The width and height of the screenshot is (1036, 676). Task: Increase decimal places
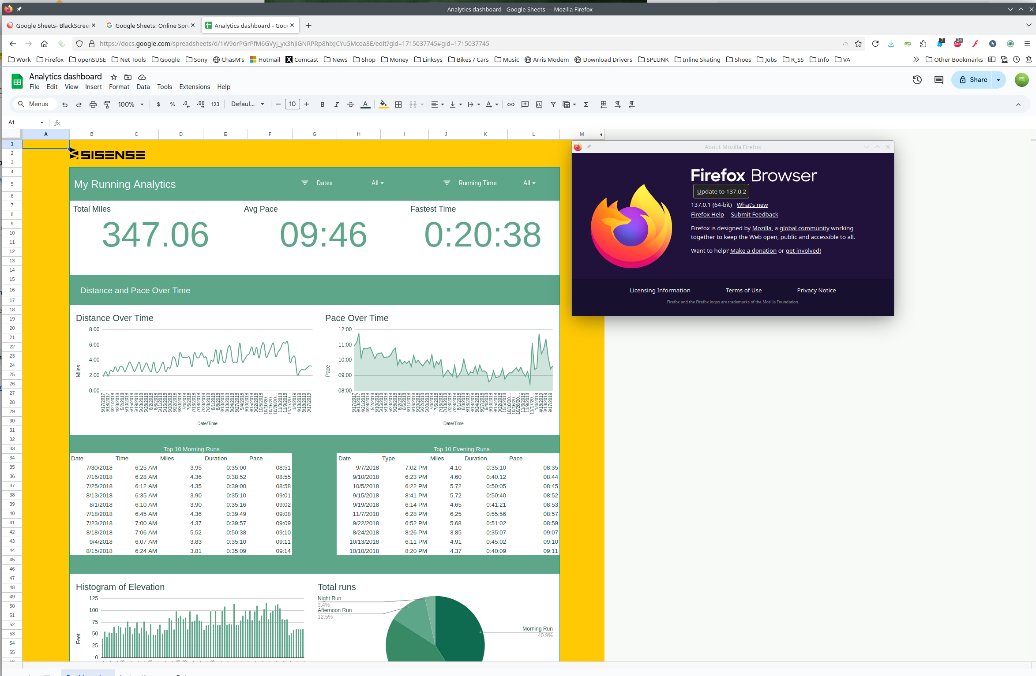201,105
